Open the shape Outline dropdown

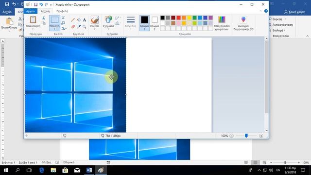118,18
